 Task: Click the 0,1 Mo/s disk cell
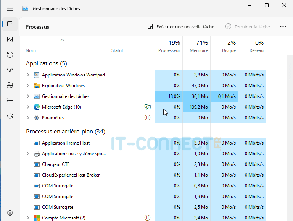pos(224,96)
